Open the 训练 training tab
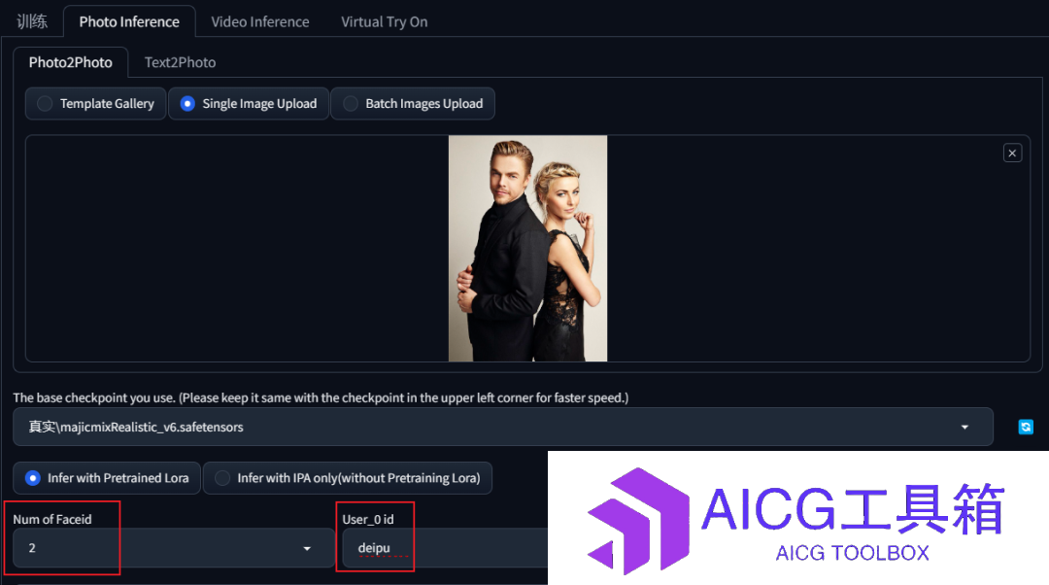 point(31,21)
